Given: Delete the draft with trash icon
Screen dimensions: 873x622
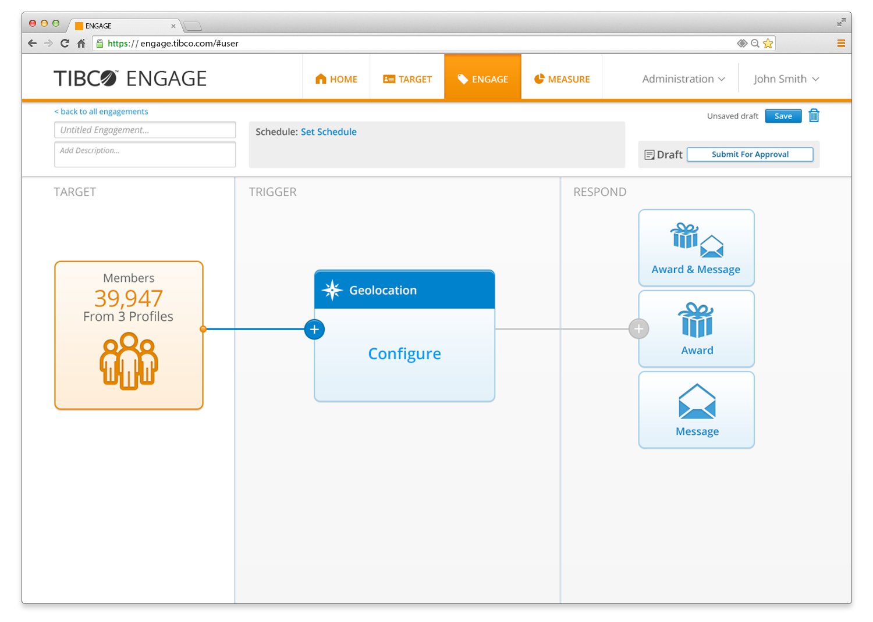Looking at the screenshot, I should (814, 116).
